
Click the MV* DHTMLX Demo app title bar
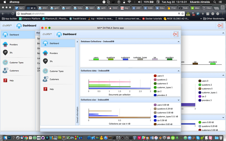click(x=110, y=28)
